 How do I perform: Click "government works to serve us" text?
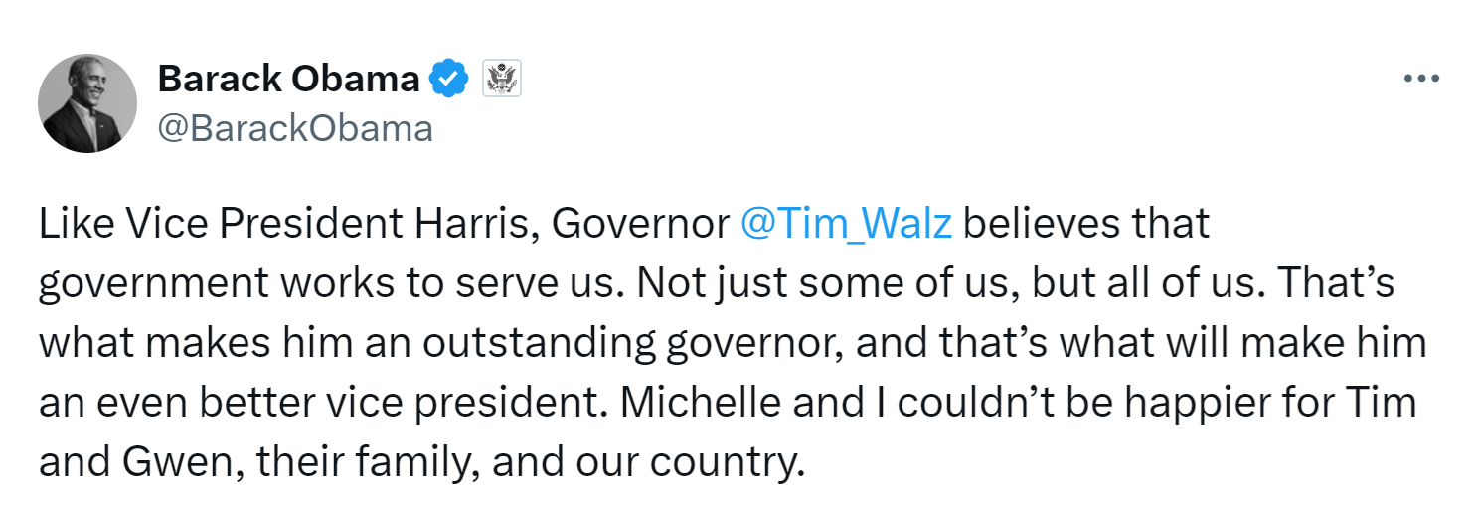331,284
